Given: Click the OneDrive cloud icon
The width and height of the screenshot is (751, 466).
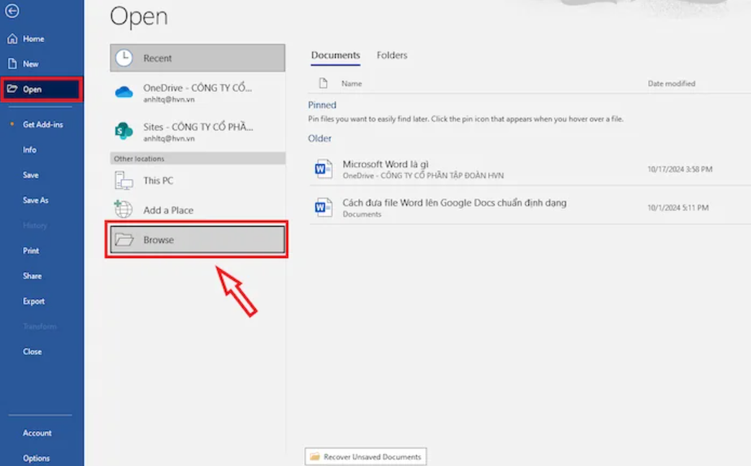Looking at the screenshot, I should (124, 92).
